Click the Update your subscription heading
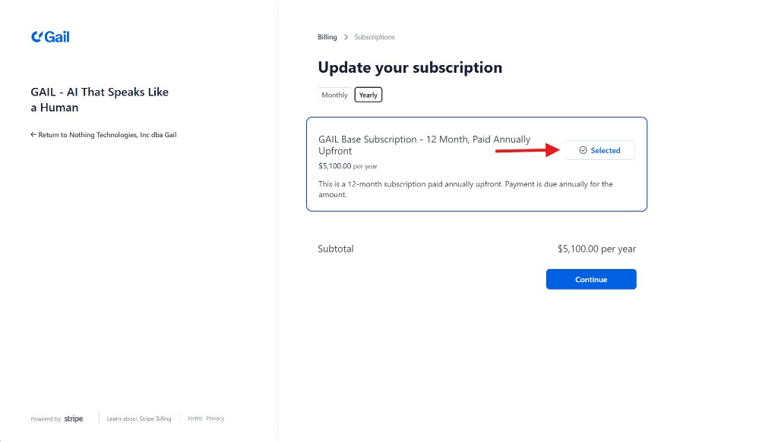This screenshot has width=778, height=442. 410,67
